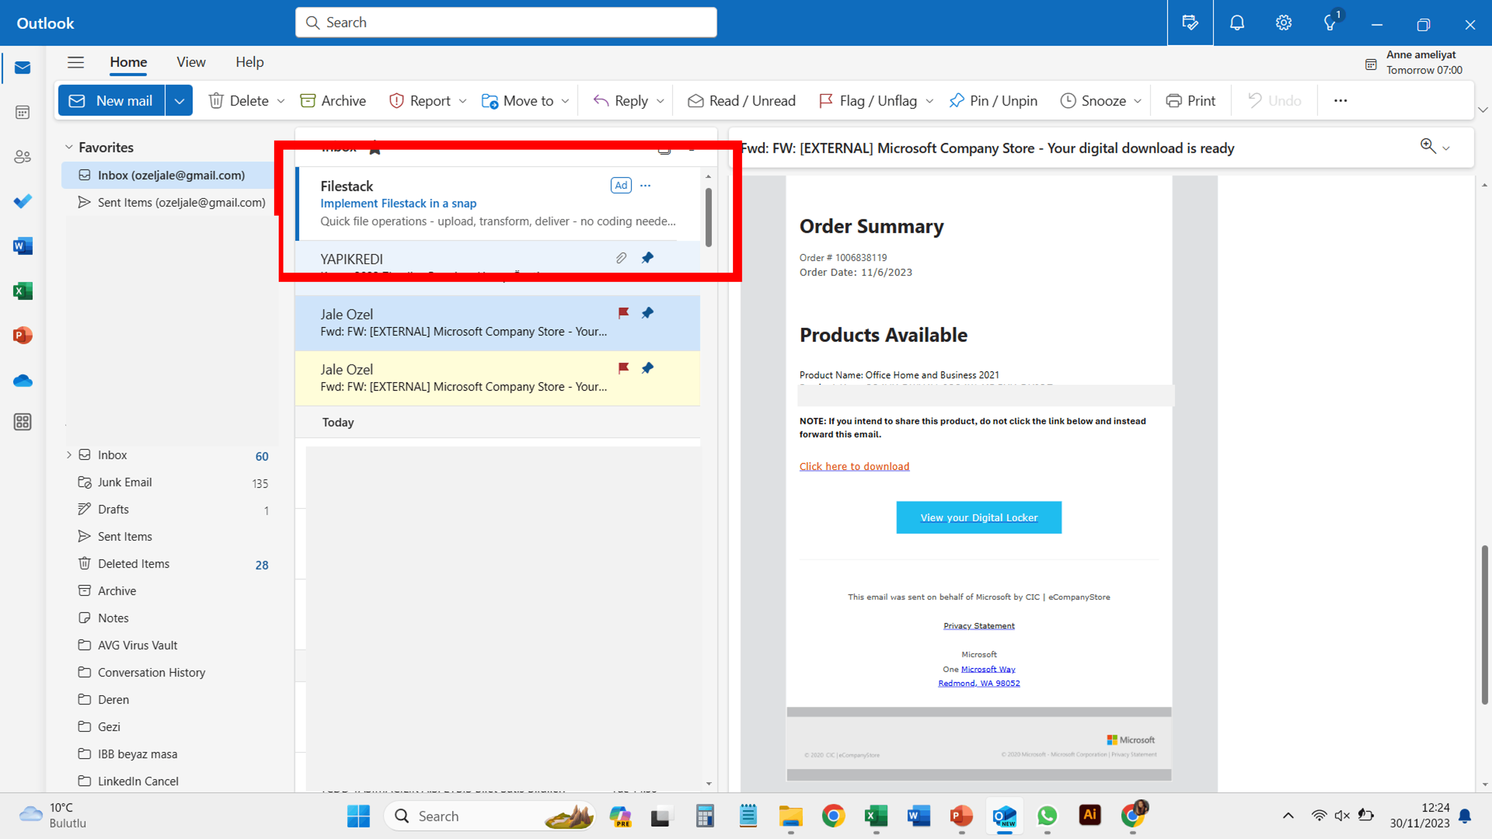
Task: Open the Calendar icon in left sidebar
Action: 22,112
